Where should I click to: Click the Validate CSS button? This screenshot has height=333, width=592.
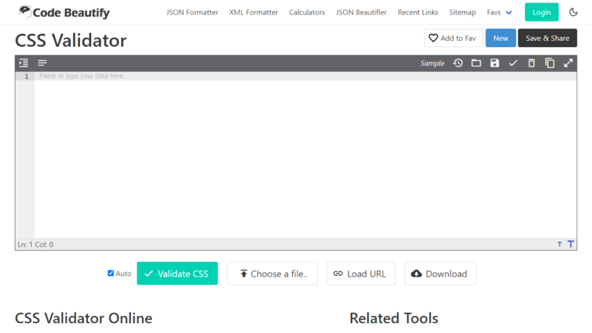tap(177, 274)
